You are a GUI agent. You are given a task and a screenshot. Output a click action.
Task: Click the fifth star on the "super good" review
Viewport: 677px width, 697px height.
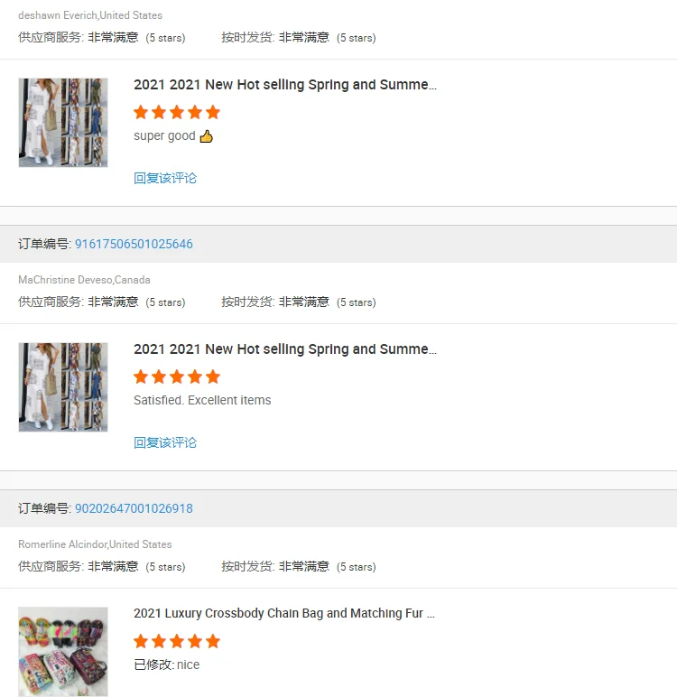[x=213, y=113]
